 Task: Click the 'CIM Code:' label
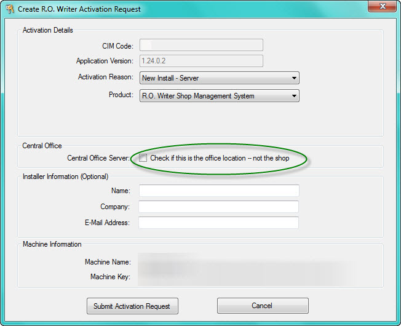118,46
